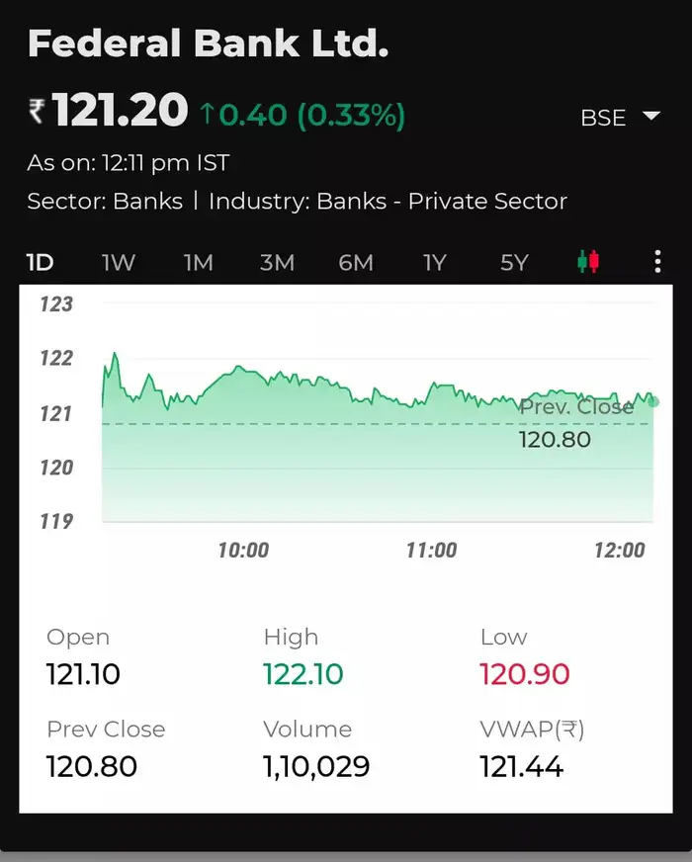Screen dimensions: 692x862
Task: Switch to candlestick chart view
Action: 588,262
